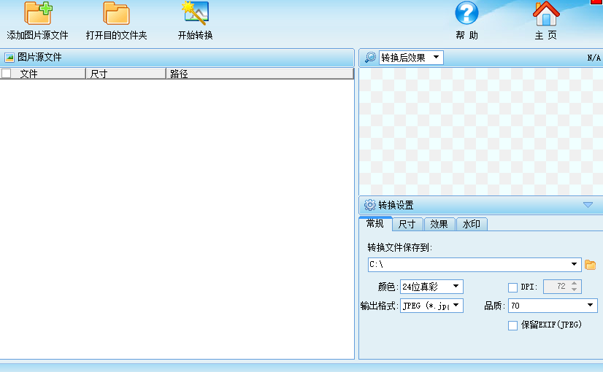Switch to the 效果 tab
603x372 pixels.
[x=439, y=224]
